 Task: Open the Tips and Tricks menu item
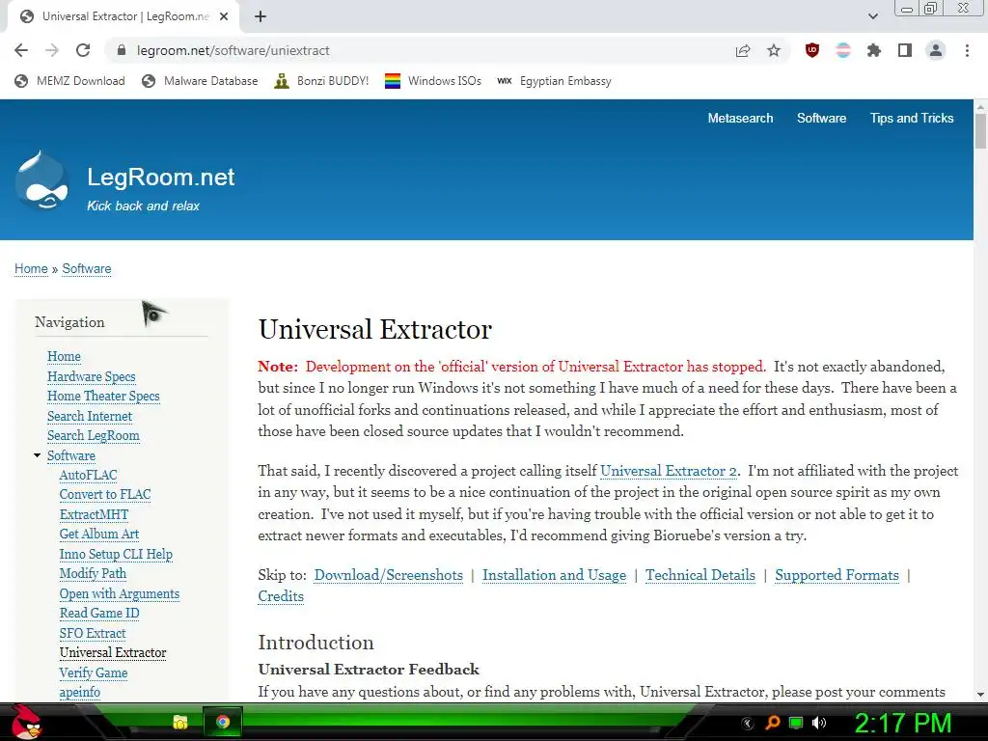click(912, 118)
